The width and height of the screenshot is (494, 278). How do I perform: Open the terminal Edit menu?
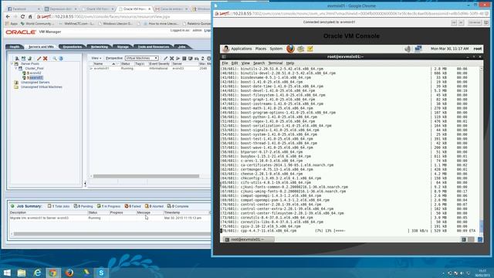pos(235,63)
